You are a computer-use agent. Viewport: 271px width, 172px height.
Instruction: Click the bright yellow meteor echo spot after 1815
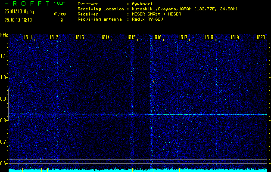(154, 82)
